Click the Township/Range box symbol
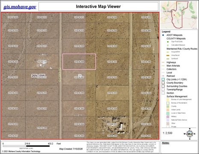 163,90
